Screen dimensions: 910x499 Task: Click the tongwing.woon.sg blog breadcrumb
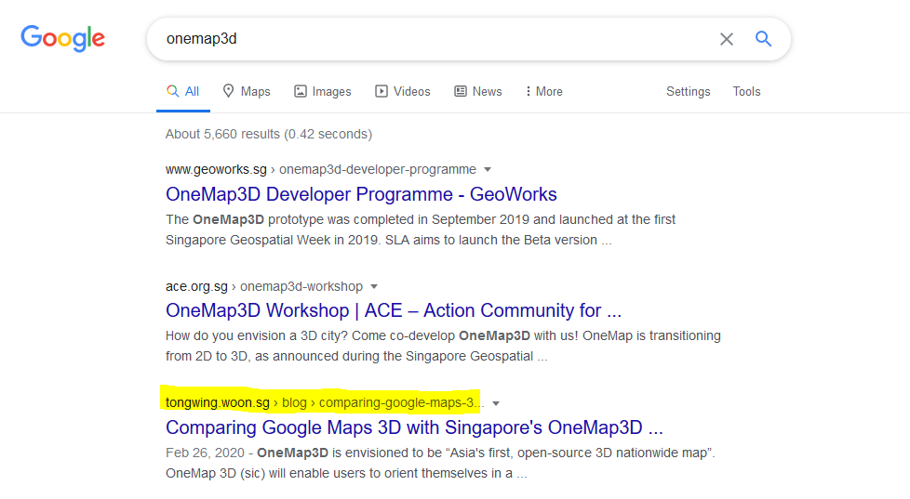pos(325,402)
